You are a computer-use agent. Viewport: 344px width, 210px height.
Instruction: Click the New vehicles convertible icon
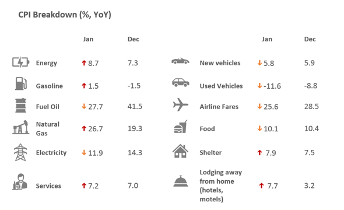[x=180, y=61]
